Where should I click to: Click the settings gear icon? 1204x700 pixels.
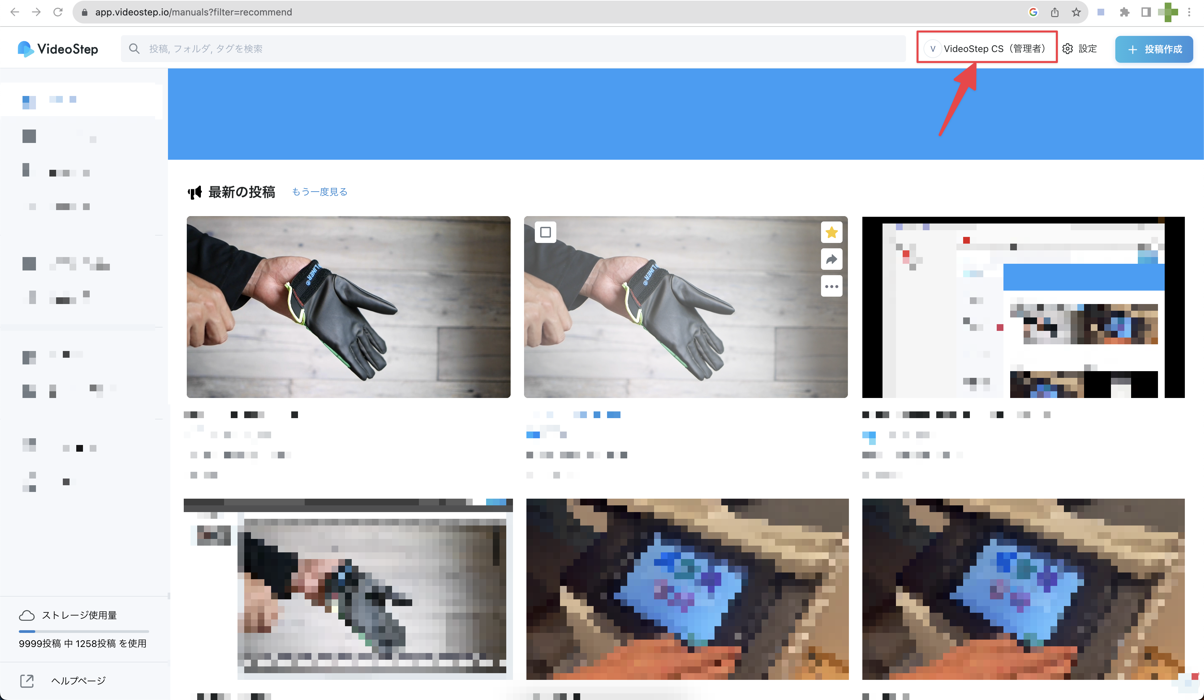(x=1067, y=49)
